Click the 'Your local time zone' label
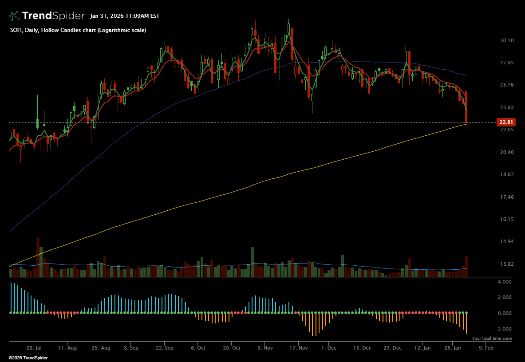 tap(492, 338)
